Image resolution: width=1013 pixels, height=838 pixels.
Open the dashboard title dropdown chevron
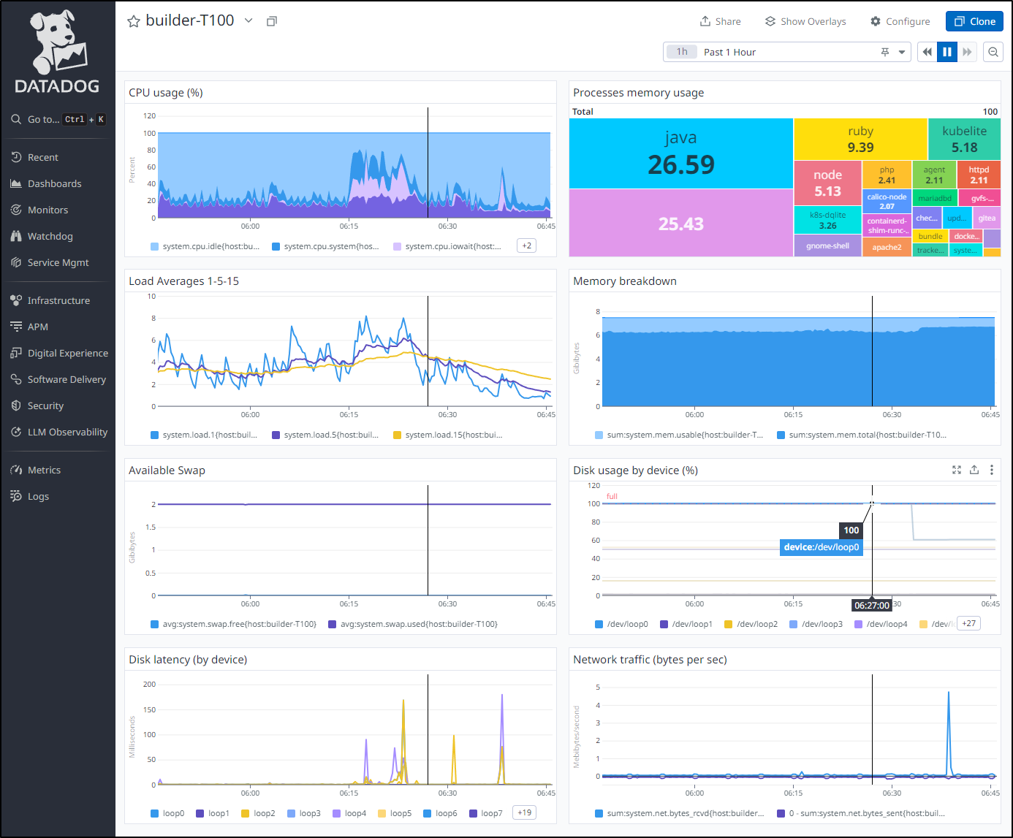click(248, 20)
